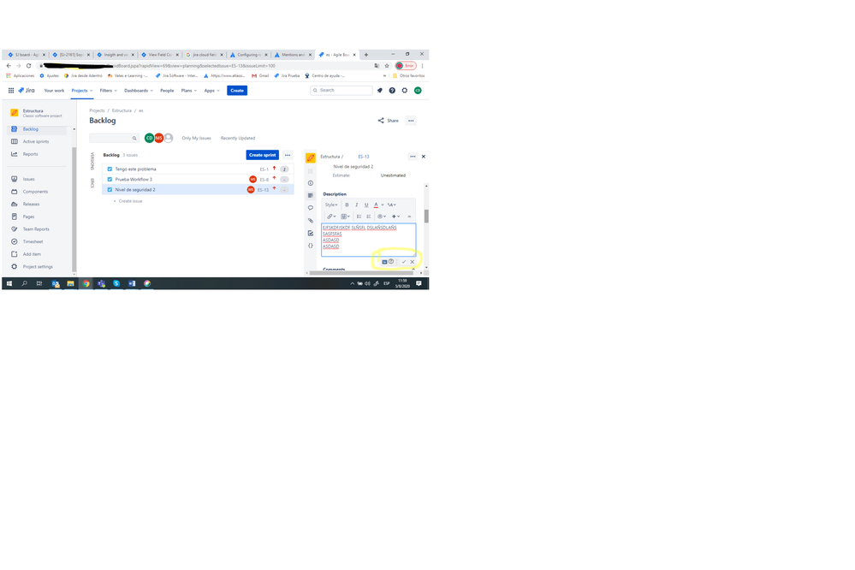Click the subtasks checklist icon in issue panel
Viewport: 855px width, 570px height.
tap(311, 233)
